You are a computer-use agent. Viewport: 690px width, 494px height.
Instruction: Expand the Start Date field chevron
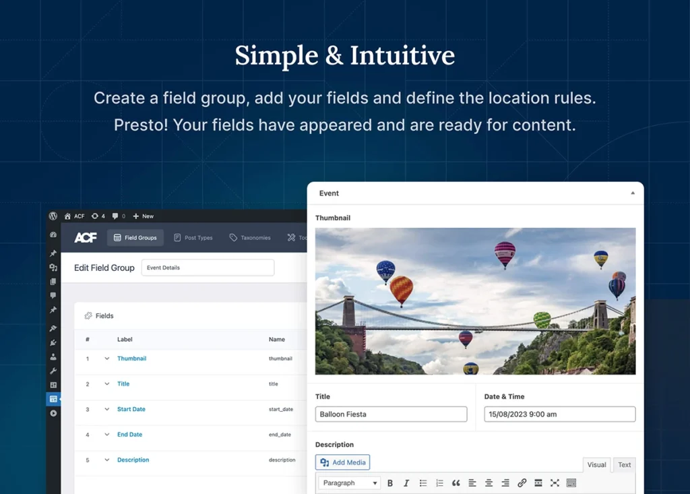point(106,409)
